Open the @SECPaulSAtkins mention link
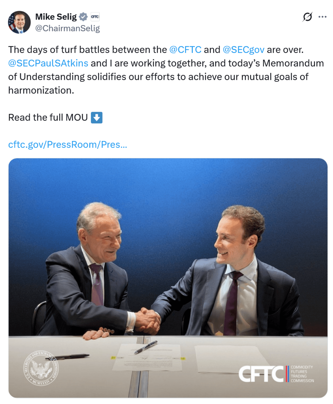The width and height of the screenshot is (333, 404). 48,63
